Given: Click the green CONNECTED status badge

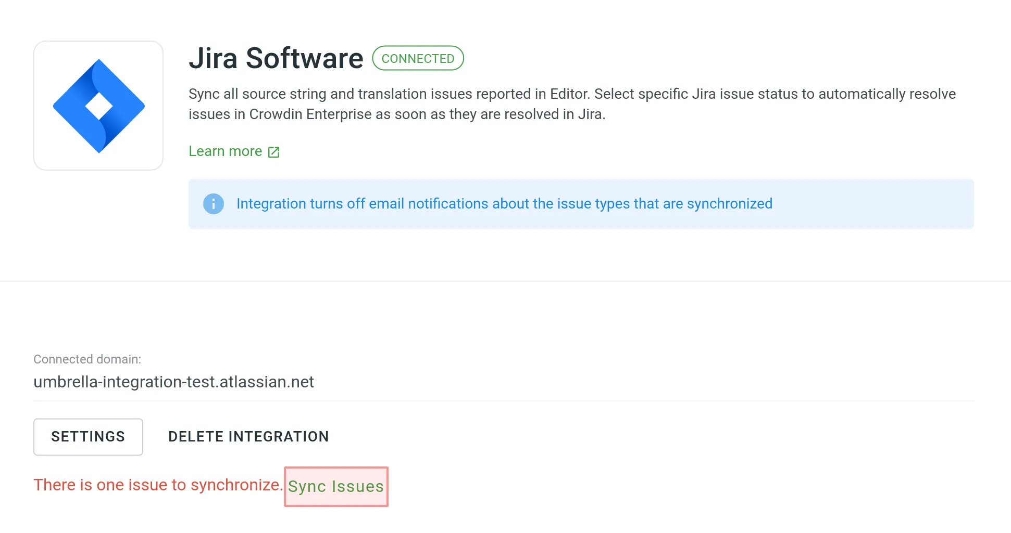Looking at the screenshot, I should [418, 58].
